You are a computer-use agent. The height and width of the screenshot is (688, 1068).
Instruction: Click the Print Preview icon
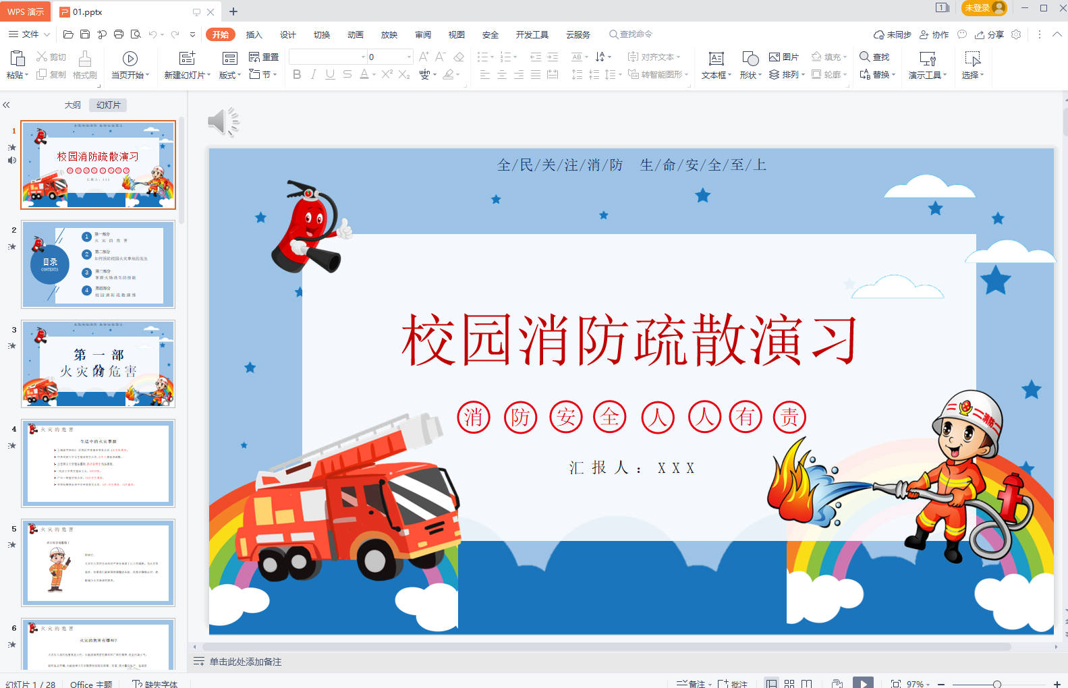(x=136, y=34)
